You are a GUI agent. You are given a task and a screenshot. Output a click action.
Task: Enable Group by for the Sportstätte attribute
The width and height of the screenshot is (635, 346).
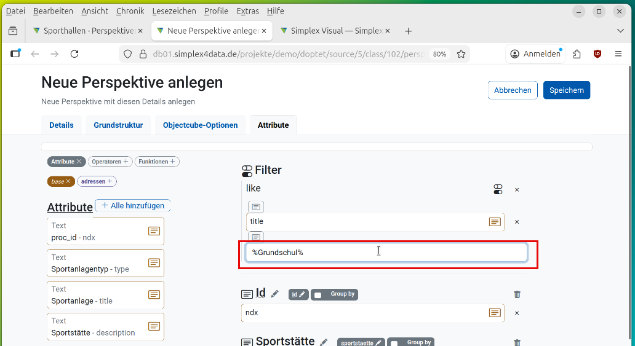394,343
